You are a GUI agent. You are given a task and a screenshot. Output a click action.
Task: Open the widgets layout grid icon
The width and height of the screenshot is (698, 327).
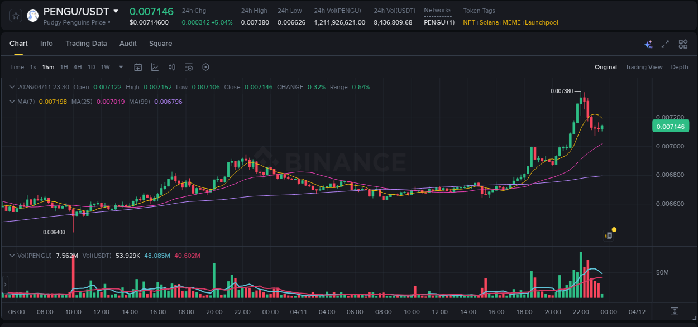683,44
